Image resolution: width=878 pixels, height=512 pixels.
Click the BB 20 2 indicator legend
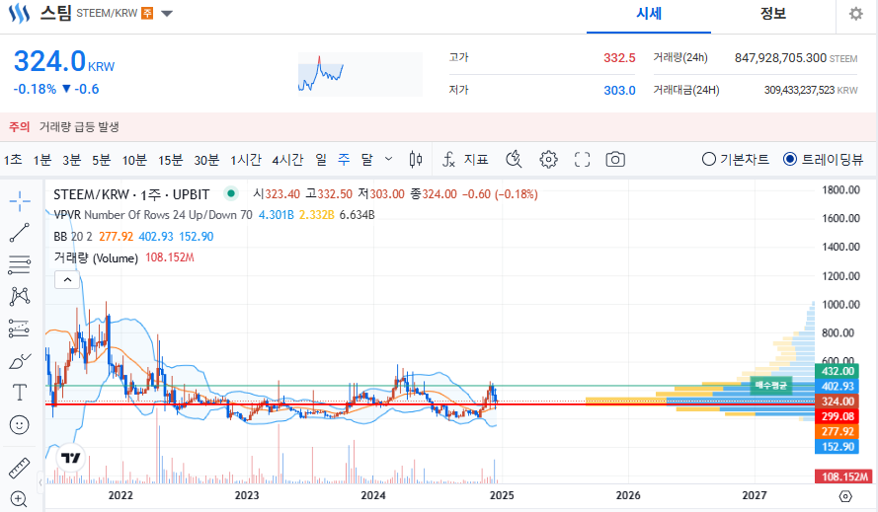click(x=133, y=237)
